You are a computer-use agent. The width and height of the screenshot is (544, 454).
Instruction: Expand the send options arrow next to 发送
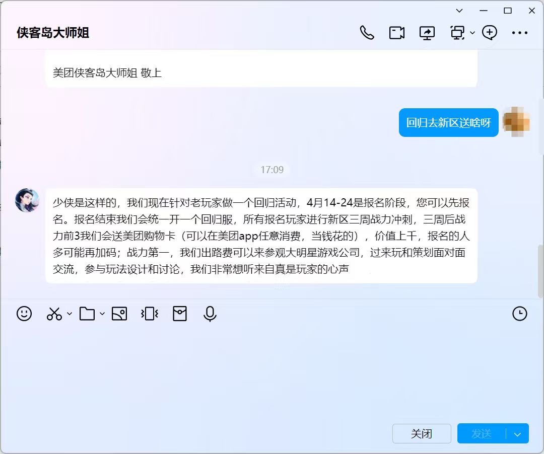pos(517,434)
